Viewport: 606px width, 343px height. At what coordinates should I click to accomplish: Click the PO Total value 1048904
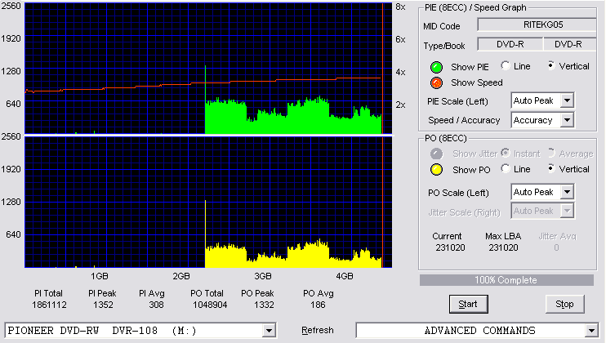[210, 305]
